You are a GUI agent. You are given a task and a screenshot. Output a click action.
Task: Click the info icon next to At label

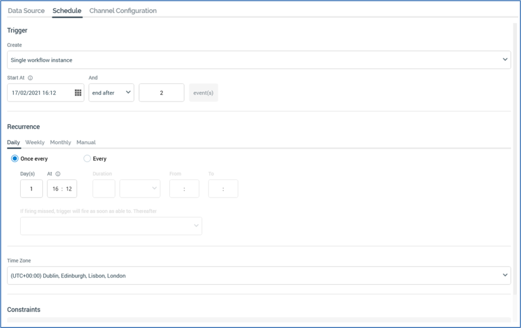(x=58, y=174)
